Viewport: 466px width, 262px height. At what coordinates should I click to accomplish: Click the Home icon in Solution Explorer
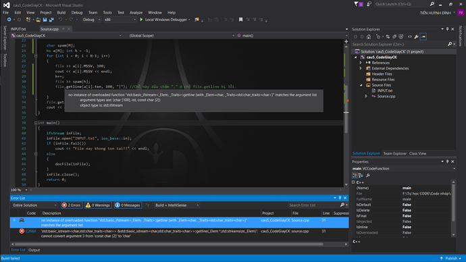click(x=369, y=37)
